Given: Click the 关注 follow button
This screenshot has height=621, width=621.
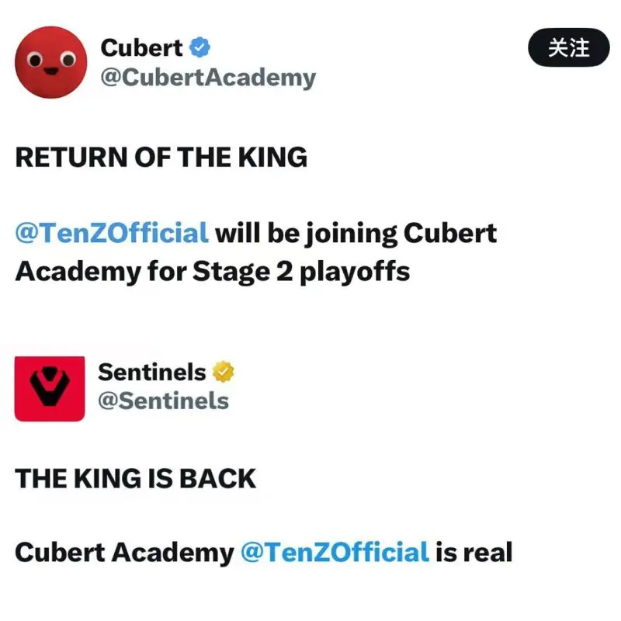Looking at the screenshot, I should coord(570,47).
